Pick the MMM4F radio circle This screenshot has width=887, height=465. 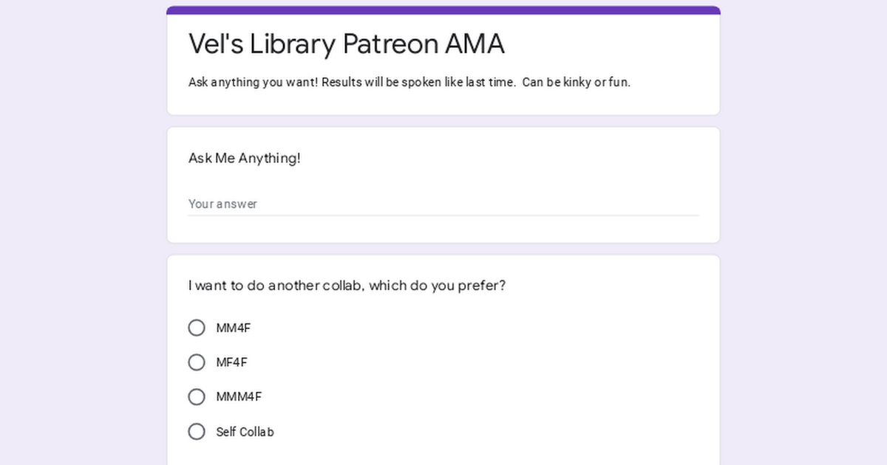[197, 397]
